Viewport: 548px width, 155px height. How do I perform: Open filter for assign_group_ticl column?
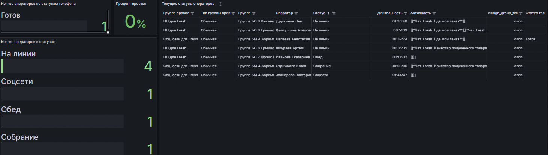[x=521, y=13]
